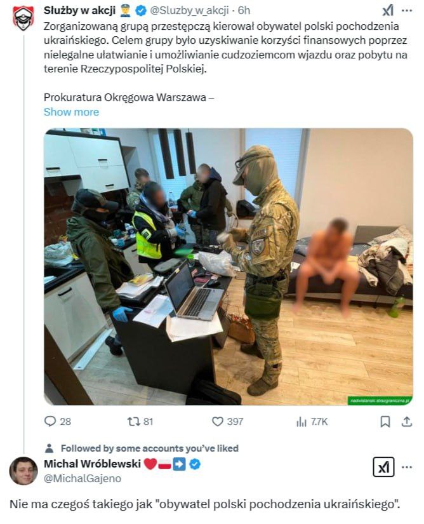Open Michał Wróblewski's profile photo
This screenshot has height=524, width=424.
point(23,471)
